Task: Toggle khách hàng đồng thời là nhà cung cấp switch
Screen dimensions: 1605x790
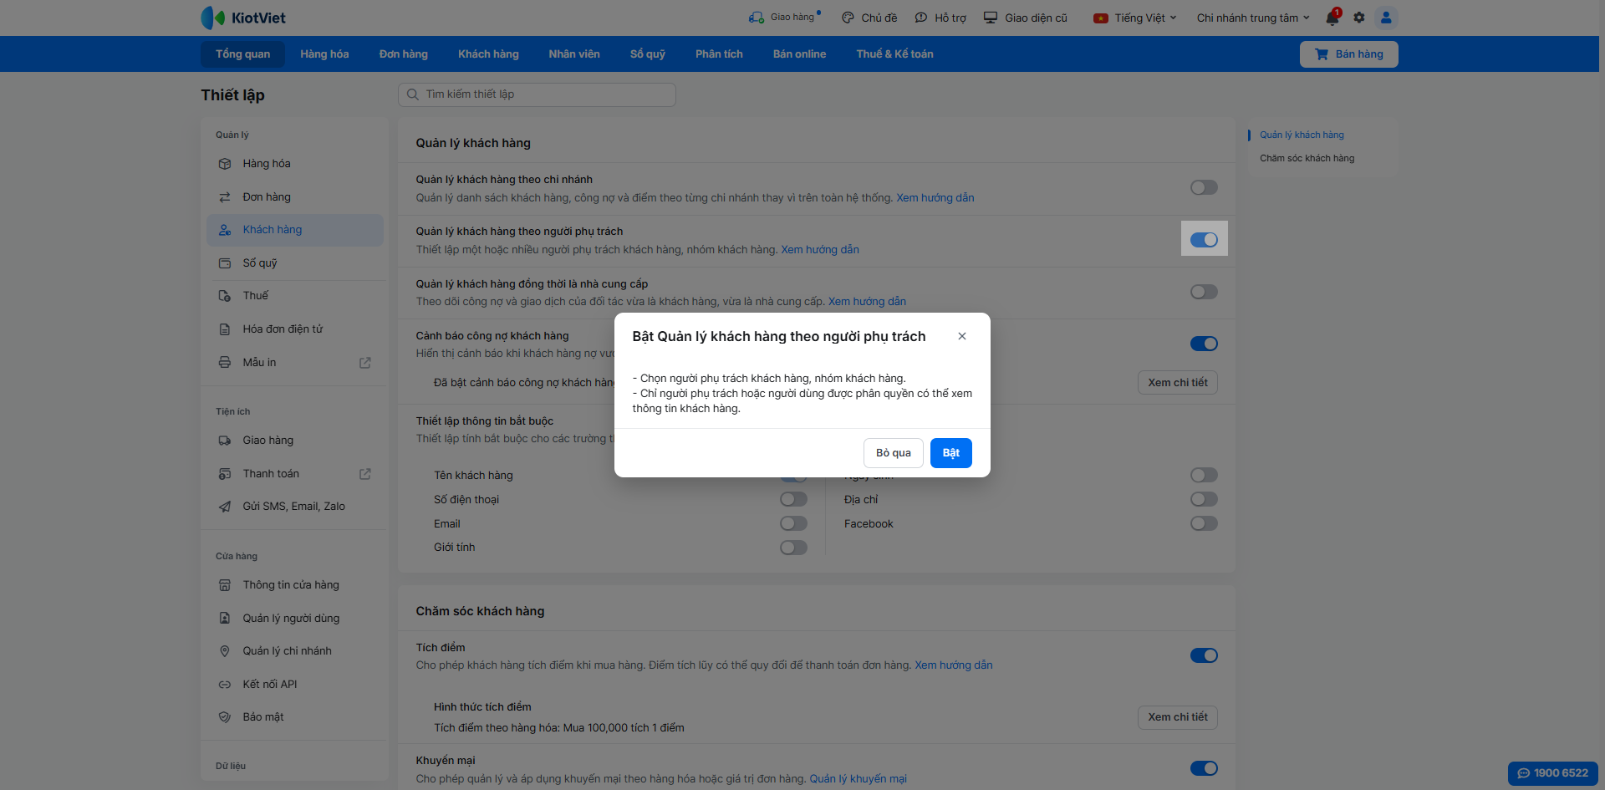Action: [x=1204, y=292]
